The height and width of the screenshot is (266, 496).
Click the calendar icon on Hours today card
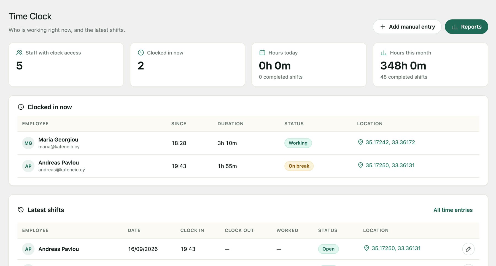(x=262, y=53)
